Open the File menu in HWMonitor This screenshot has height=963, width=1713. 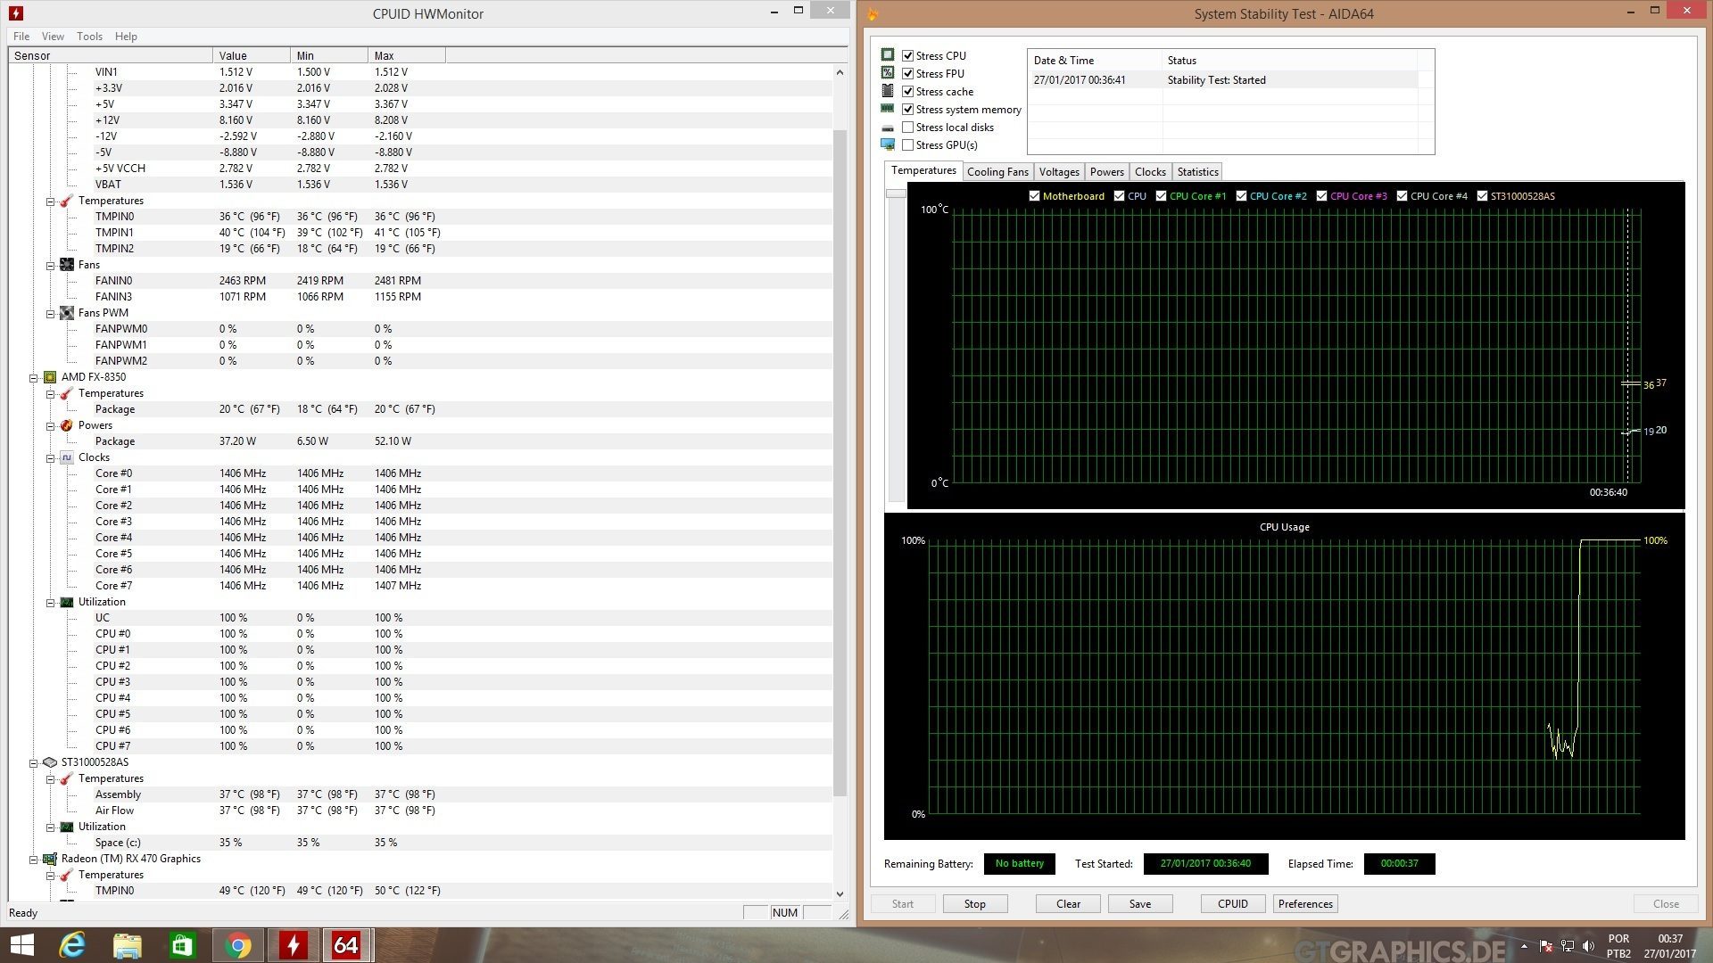click(x=21, y=37)
